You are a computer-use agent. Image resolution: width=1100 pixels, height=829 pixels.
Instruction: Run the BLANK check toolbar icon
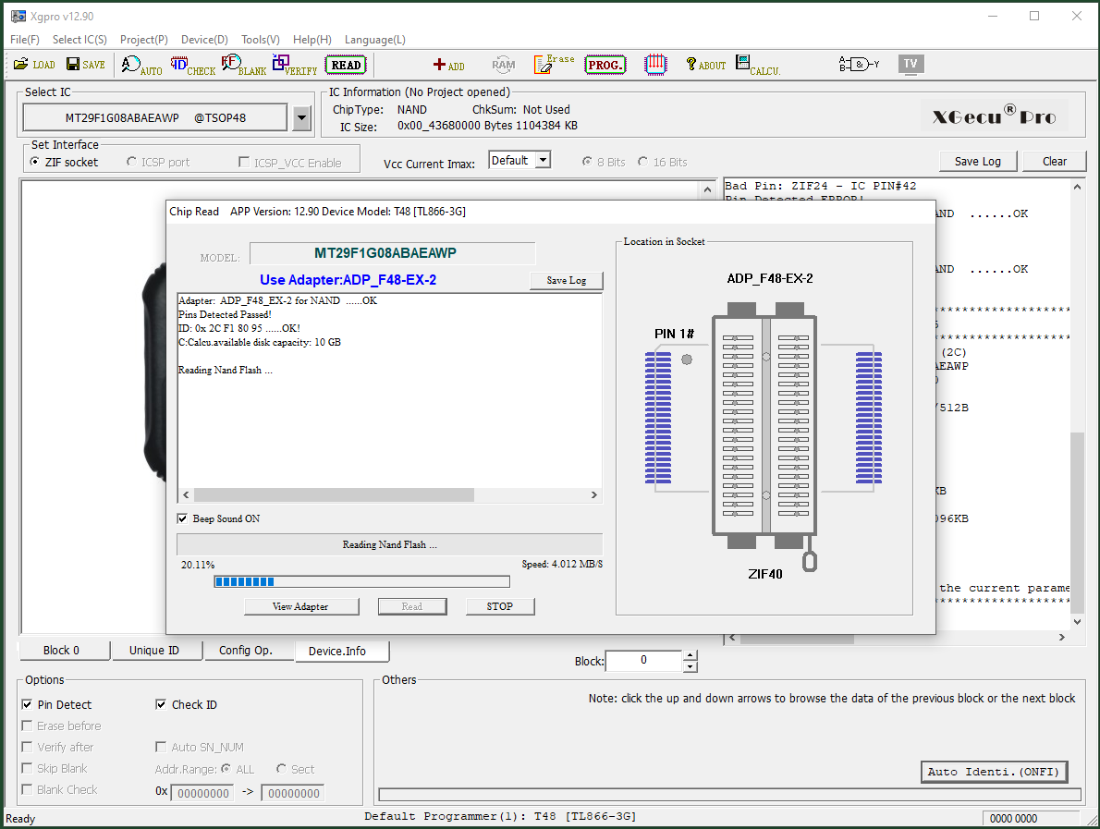pyautogui.click(x=243, y=66)
